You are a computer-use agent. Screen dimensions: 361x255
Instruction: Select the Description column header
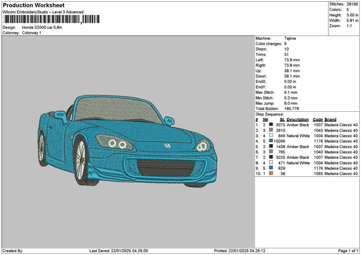[x=297, y=119]
